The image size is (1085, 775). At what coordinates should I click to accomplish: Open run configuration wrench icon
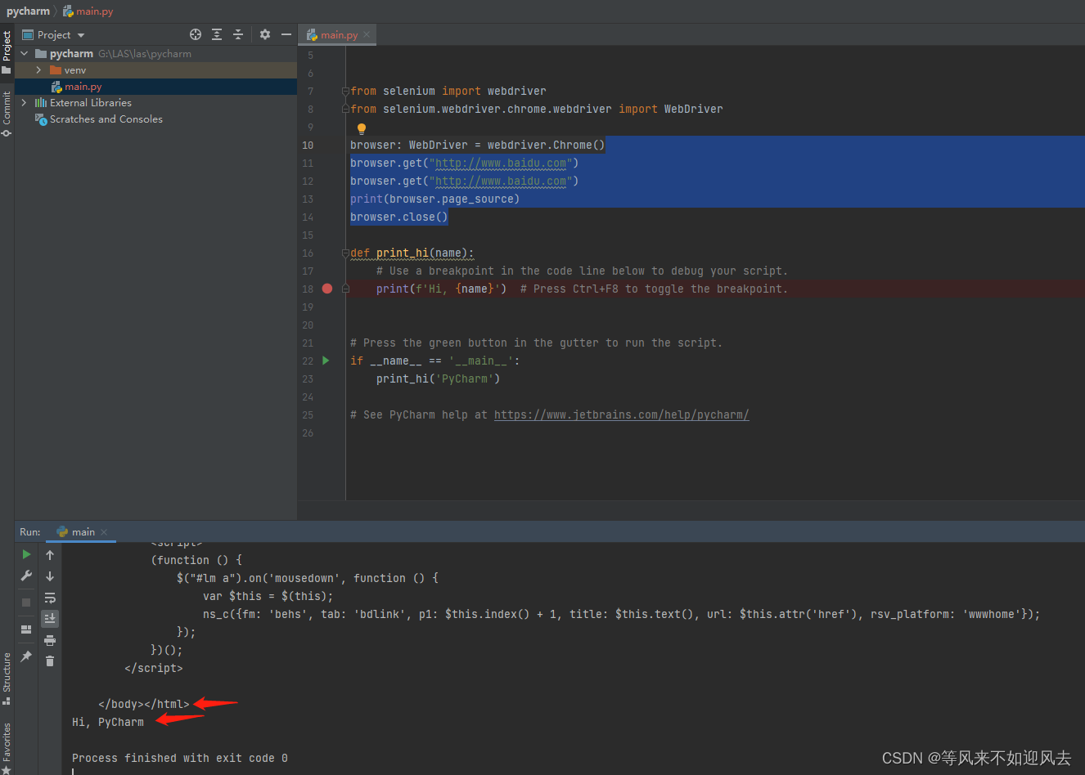(26, 576)
